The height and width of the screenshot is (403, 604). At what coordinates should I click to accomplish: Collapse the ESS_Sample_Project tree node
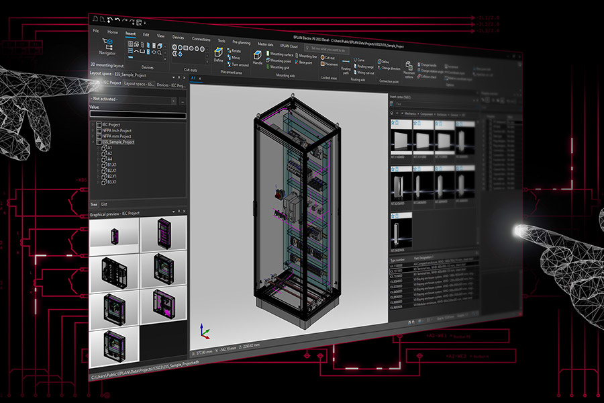[x=93, y=142]
